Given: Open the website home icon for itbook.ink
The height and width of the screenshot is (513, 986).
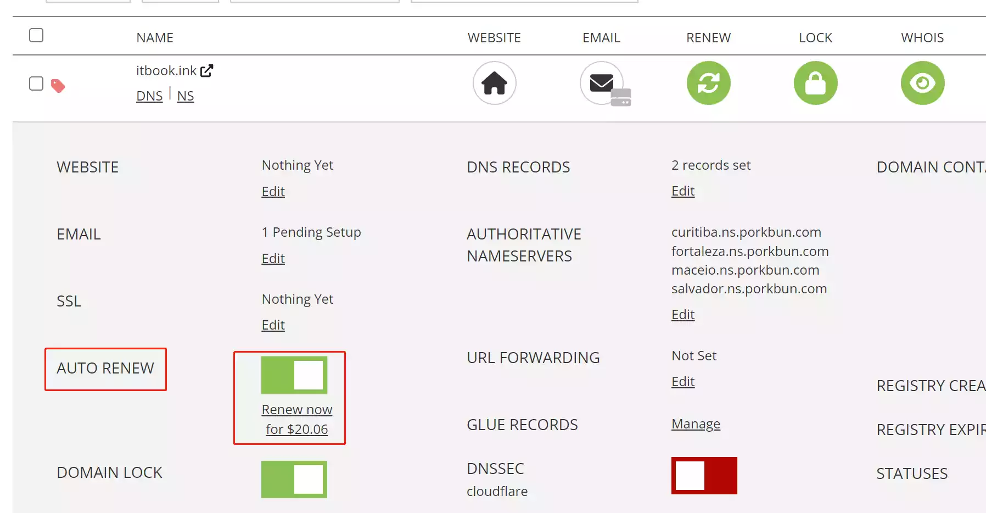Looking at the screenshot, I should point(494,83).
